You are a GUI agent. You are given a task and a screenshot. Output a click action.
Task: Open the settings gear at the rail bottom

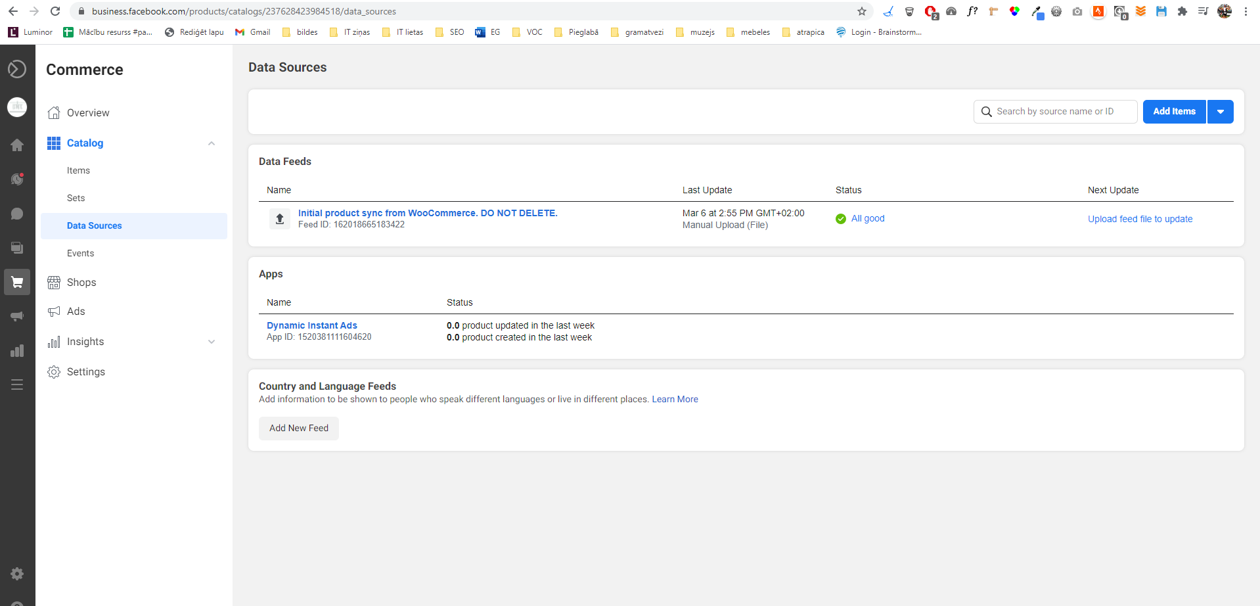point(17,574)
